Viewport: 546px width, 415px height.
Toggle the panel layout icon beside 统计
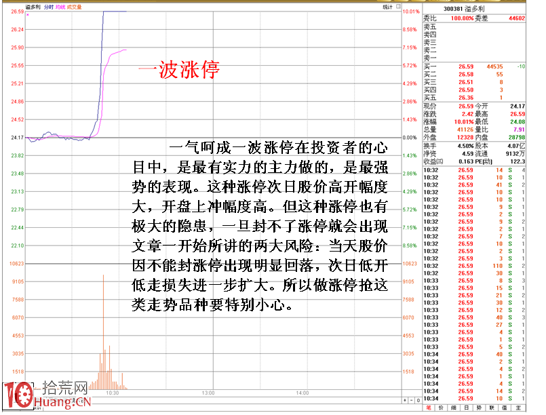pos(398,6)
